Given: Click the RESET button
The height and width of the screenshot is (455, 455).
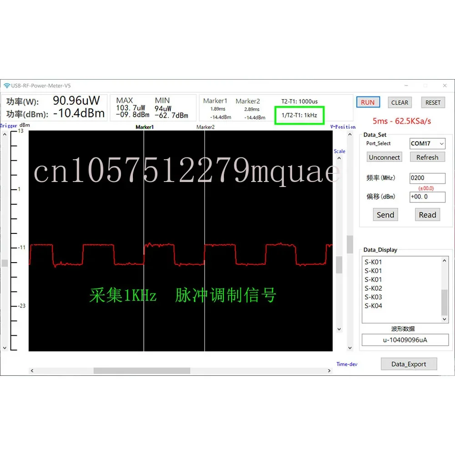Looking at the screenshot, I should point(433,102).
